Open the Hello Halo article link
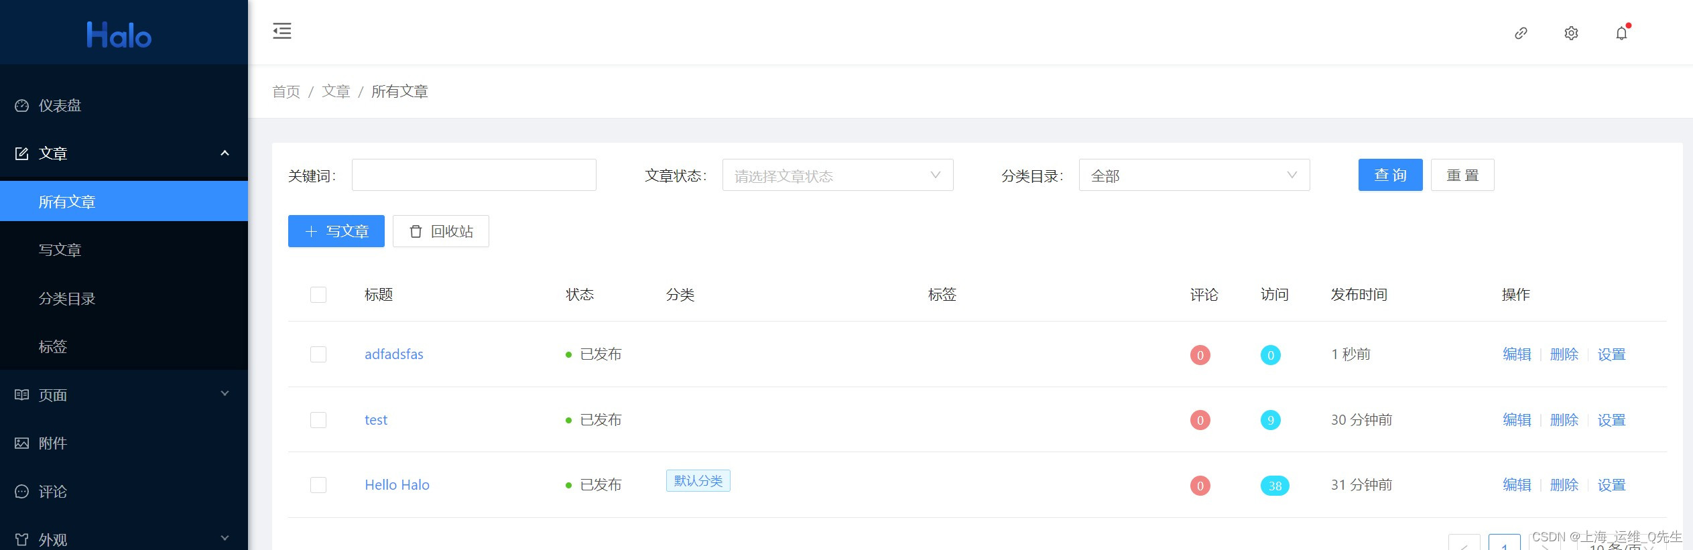The width and height of the screenshot is (1693, 550). pos(397,485)
